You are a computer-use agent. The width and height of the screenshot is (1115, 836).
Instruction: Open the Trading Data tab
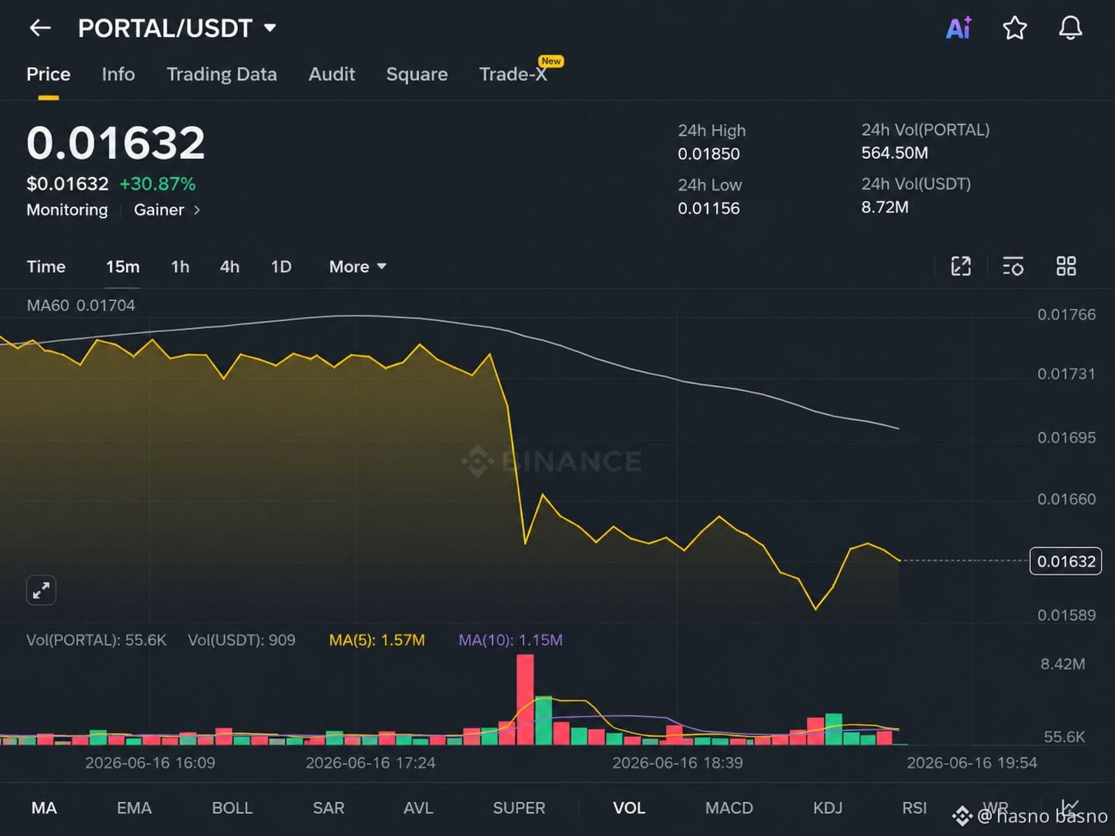(222, 74)
